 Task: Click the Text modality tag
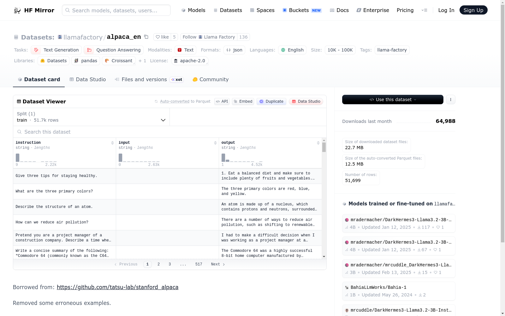[x=186, y=50]
